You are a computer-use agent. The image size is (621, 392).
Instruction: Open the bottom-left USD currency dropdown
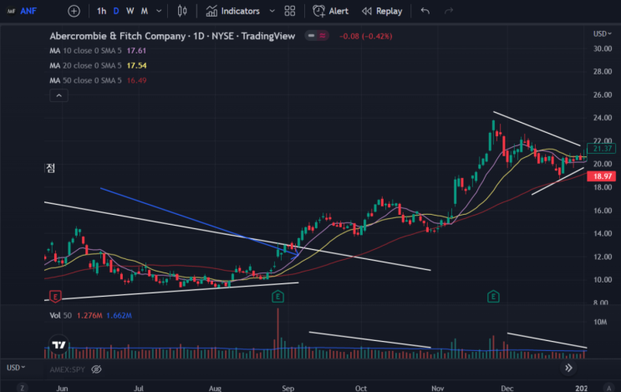pyautogui.click(x=16, y=368)
